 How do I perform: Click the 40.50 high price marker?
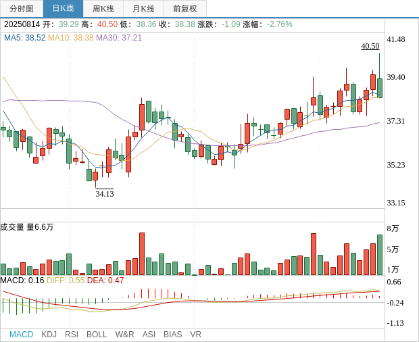pos(370,46)
